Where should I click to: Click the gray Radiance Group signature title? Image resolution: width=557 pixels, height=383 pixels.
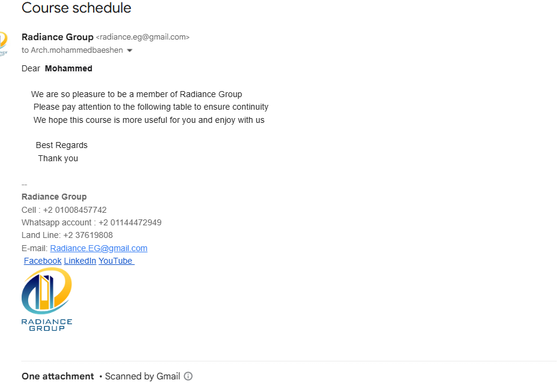pos(54,197)
